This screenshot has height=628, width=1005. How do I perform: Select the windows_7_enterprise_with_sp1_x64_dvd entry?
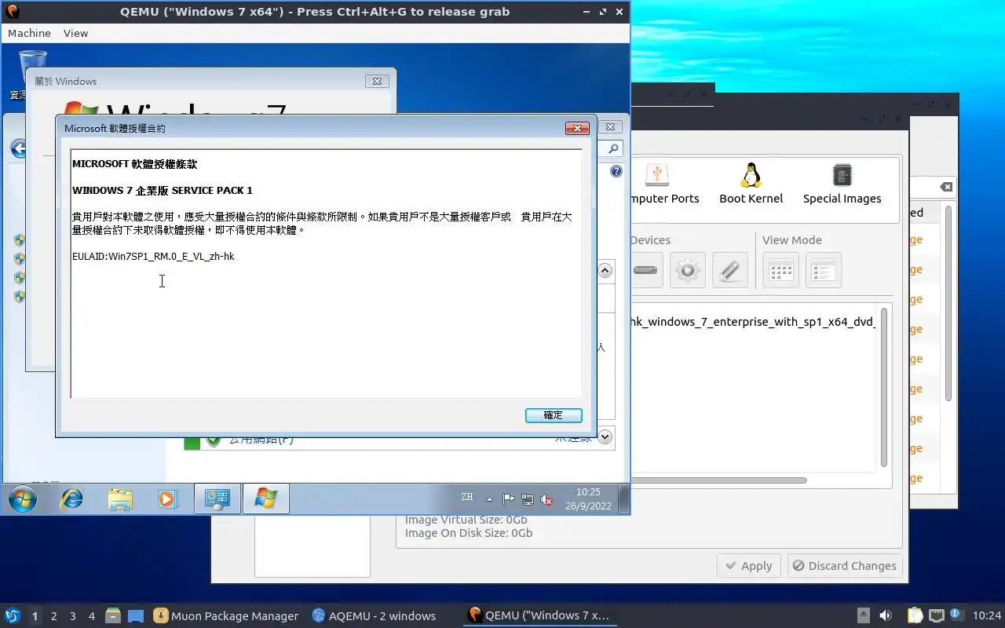(753, 322)
